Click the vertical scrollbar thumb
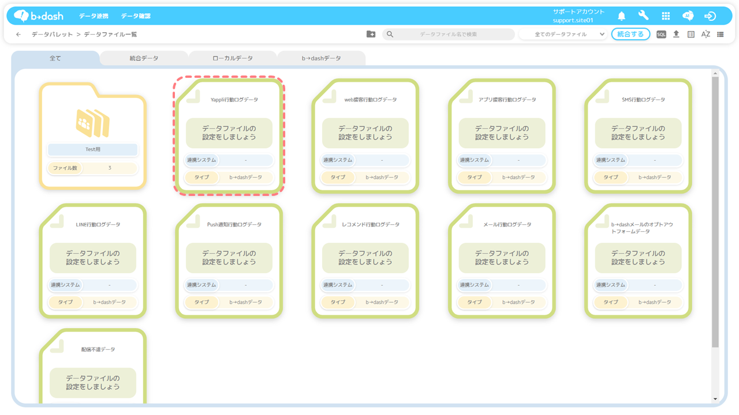739x415 pixels. [x=715, y=212]
